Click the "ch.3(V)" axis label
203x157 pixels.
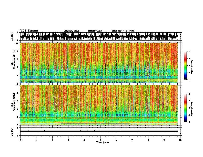[x=12, y=132]
